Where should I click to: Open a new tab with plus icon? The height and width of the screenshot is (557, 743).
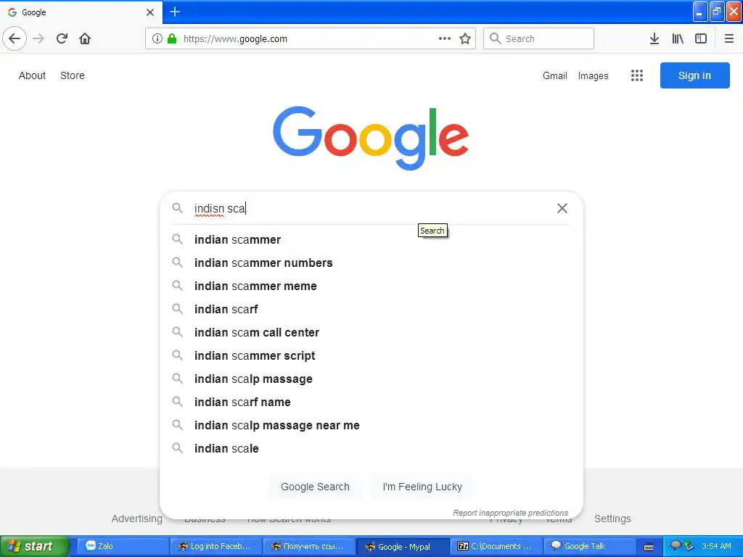pyautogui.click(x=175, y=12)
